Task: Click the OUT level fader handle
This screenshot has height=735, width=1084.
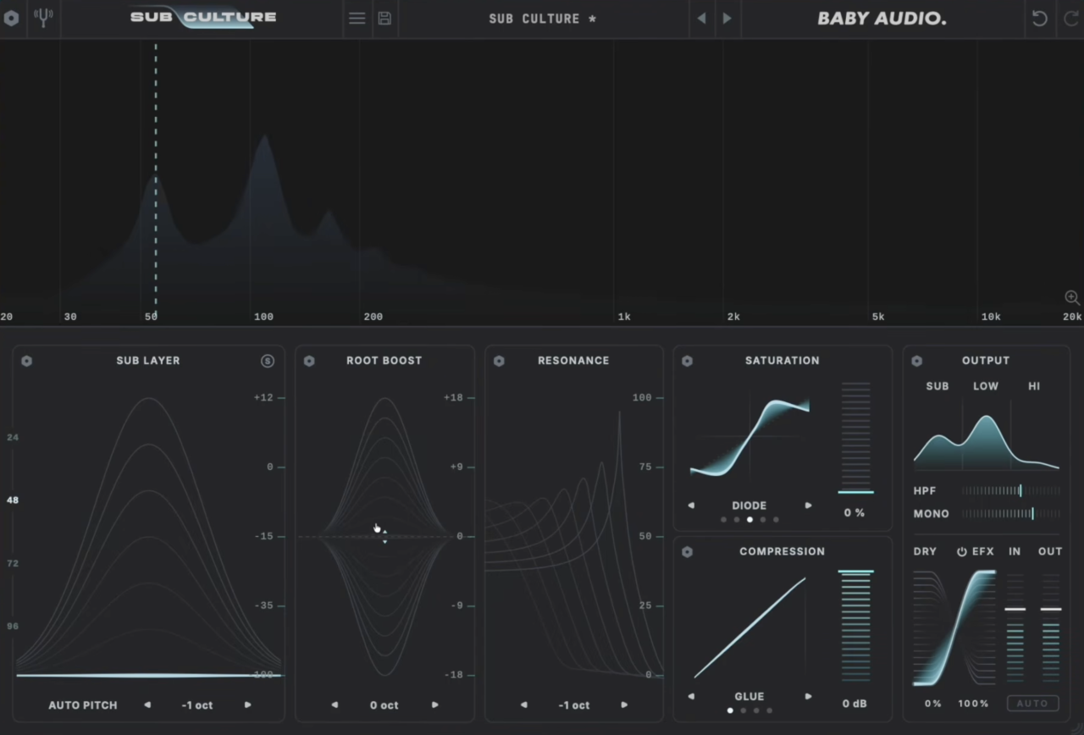Action: pyautogui.click(x=1050, y=609)
